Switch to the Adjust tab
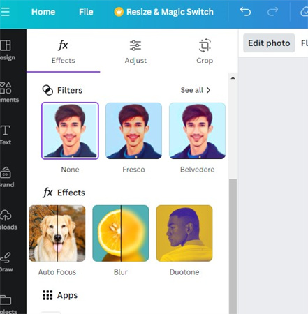 (135, 52)
